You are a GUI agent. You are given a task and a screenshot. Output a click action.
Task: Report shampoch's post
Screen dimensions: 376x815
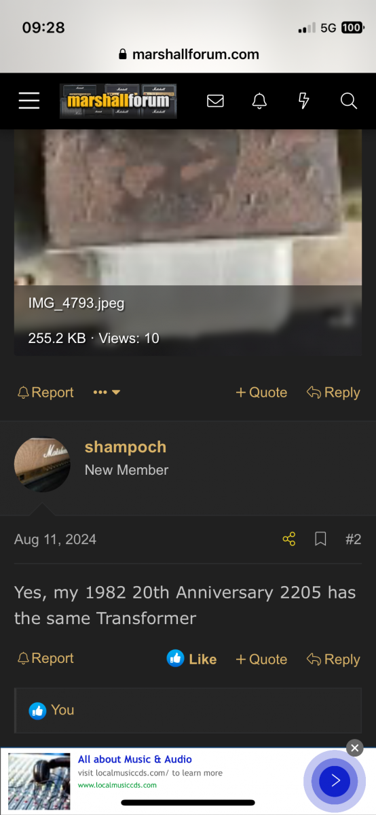point(45,658)
